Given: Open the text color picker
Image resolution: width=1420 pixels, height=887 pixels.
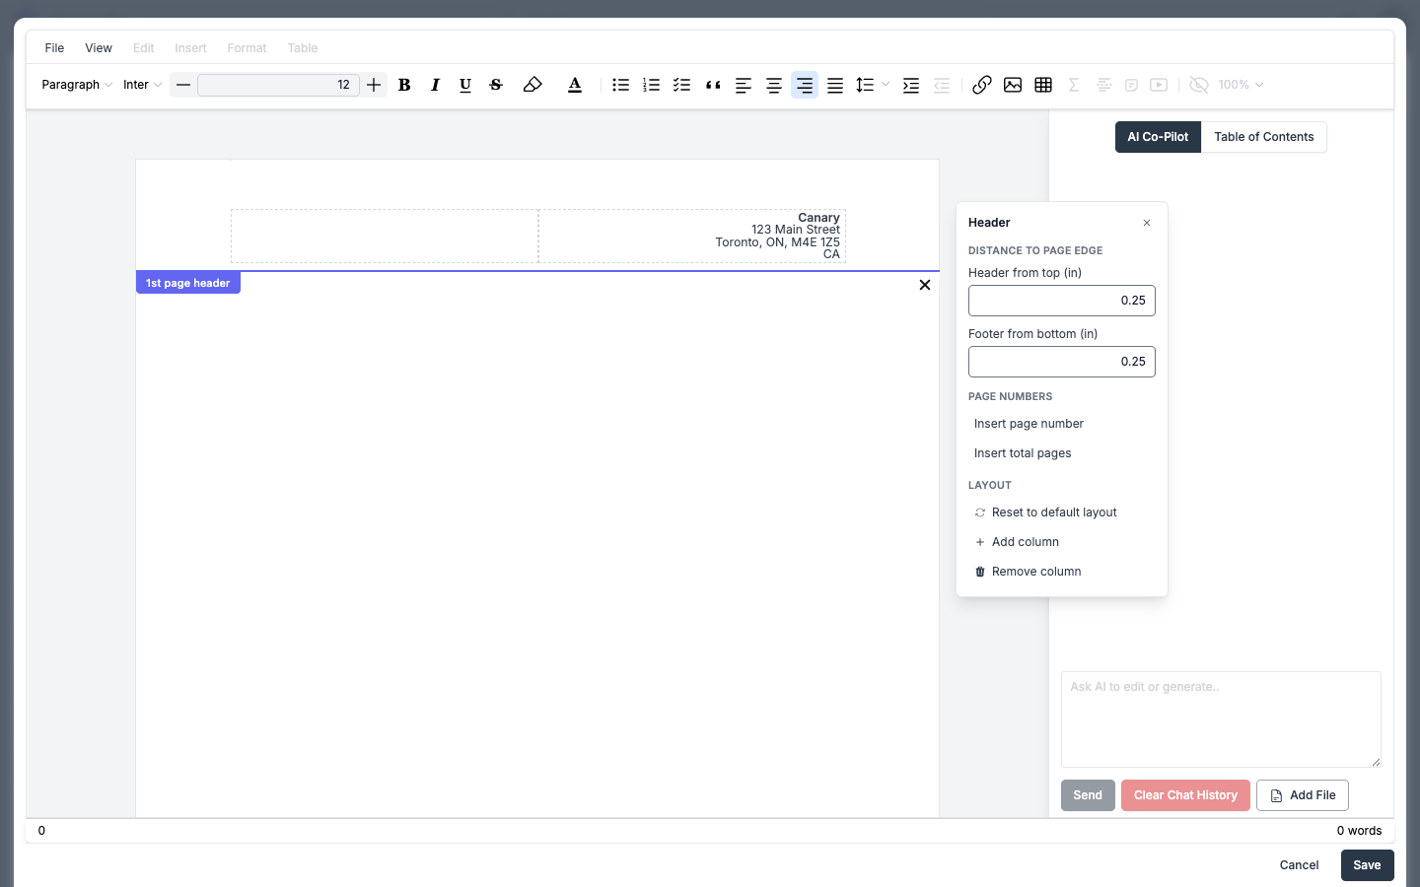Looking at the screenshot, I should click(575, 85).
